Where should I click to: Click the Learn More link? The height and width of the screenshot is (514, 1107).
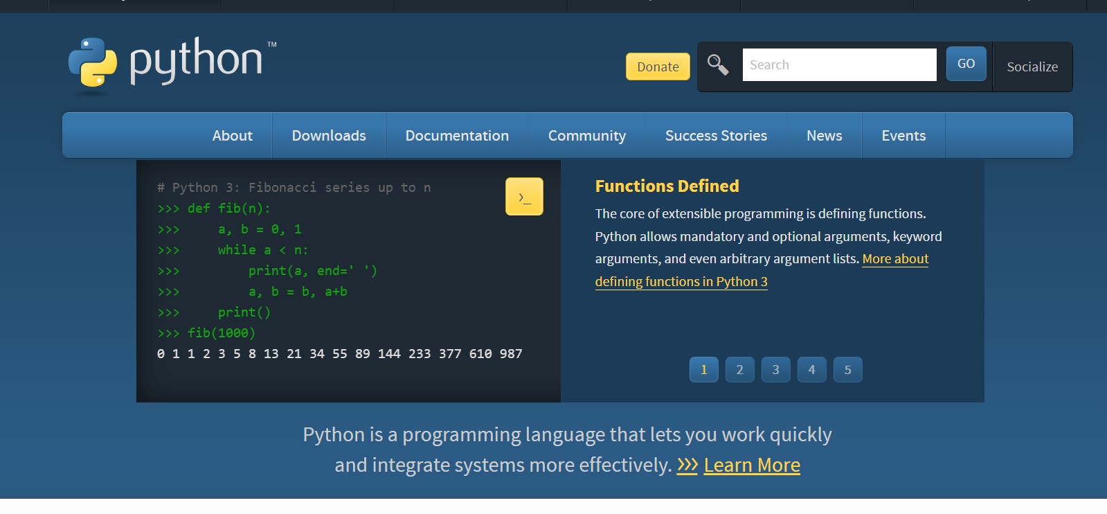coord(752,465)
